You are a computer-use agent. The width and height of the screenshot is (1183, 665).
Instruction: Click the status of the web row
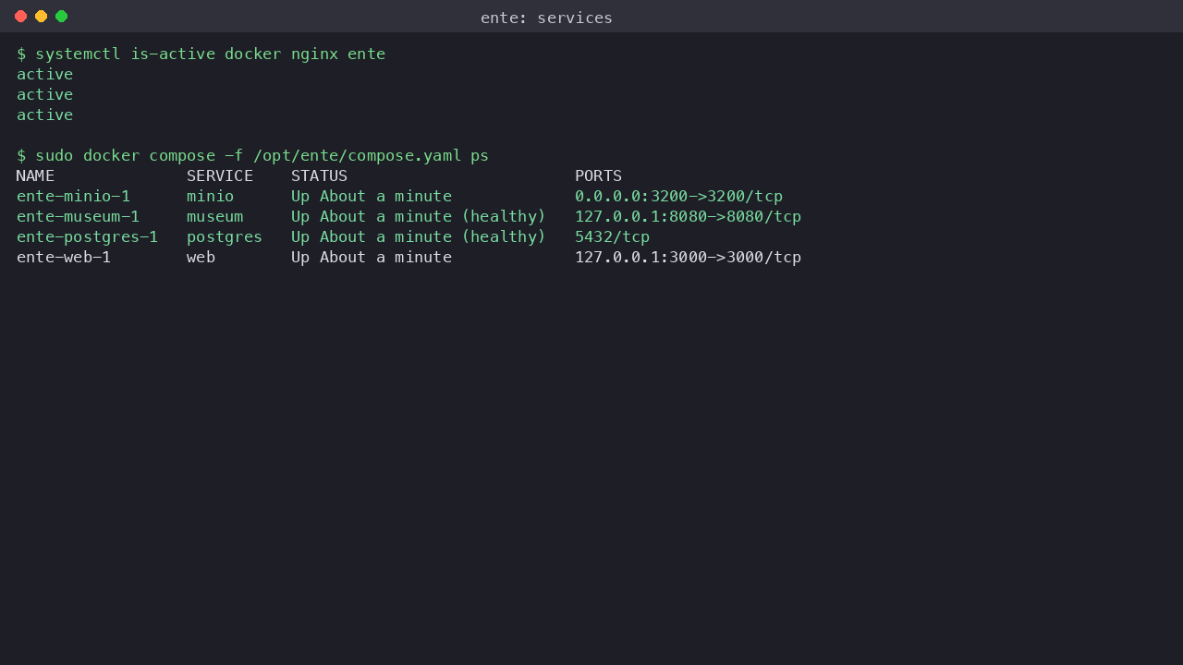(372, 257)
